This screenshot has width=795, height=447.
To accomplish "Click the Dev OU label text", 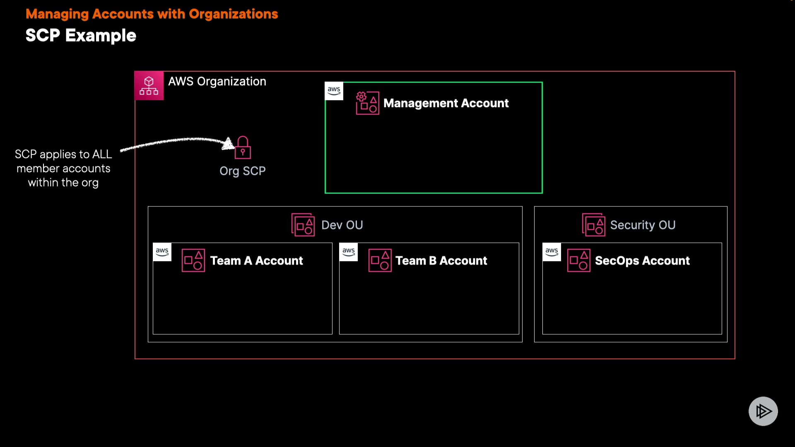I will coord(342,225).
